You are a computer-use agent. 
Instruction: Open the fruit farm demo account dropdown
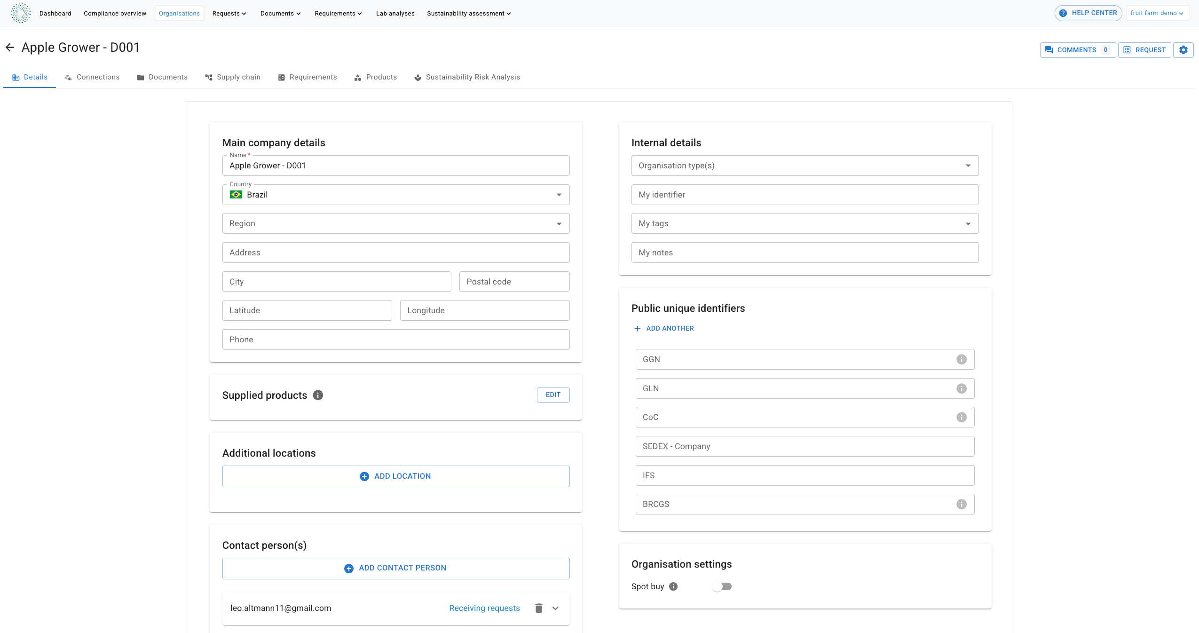(x=1157, y=13)
